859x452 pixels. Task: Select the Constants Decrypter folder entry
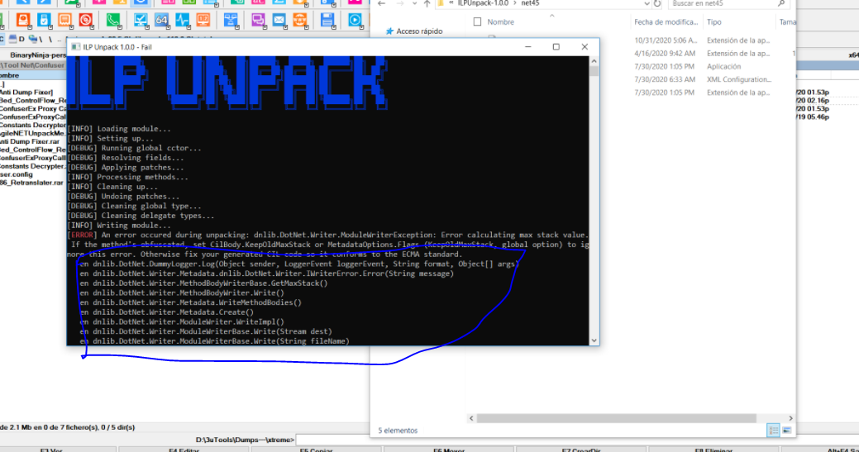pyautogui.click(x=33, y=126)
